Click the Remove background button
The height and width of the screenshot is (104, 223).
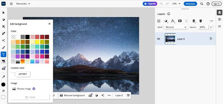(72, 95)
